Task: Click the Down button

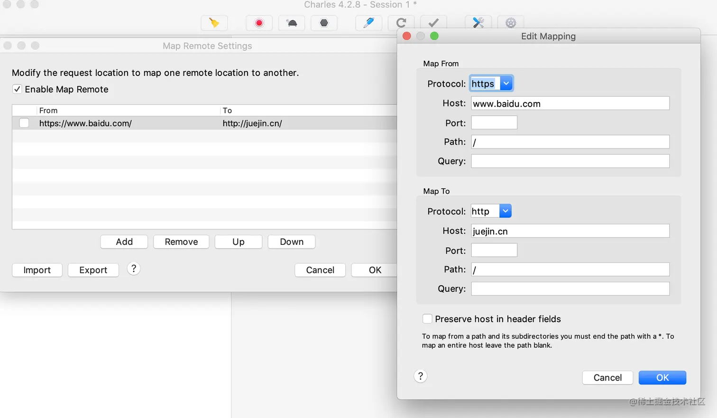Action: [x=292, y=242]
